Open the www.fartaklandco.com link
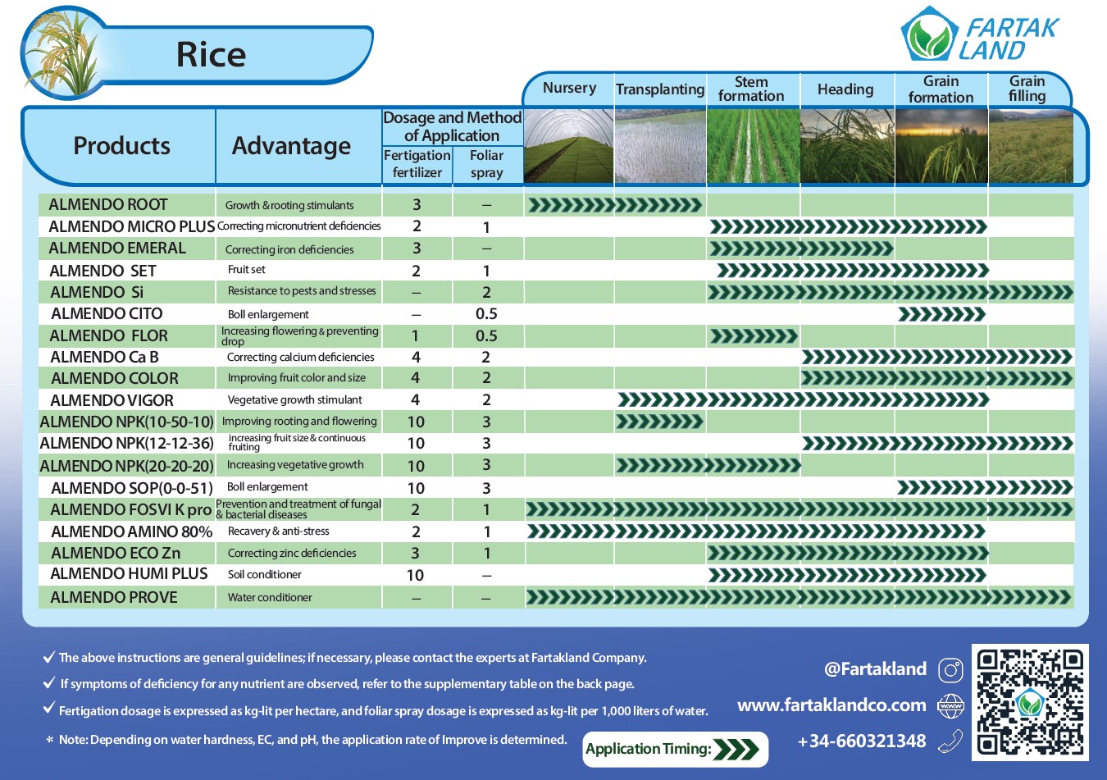 (x=831, y=705)
